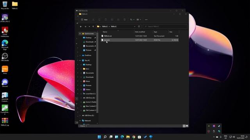250x140 pixels.
Task: Sort by the Date modified column header
Action: point(140,32)
